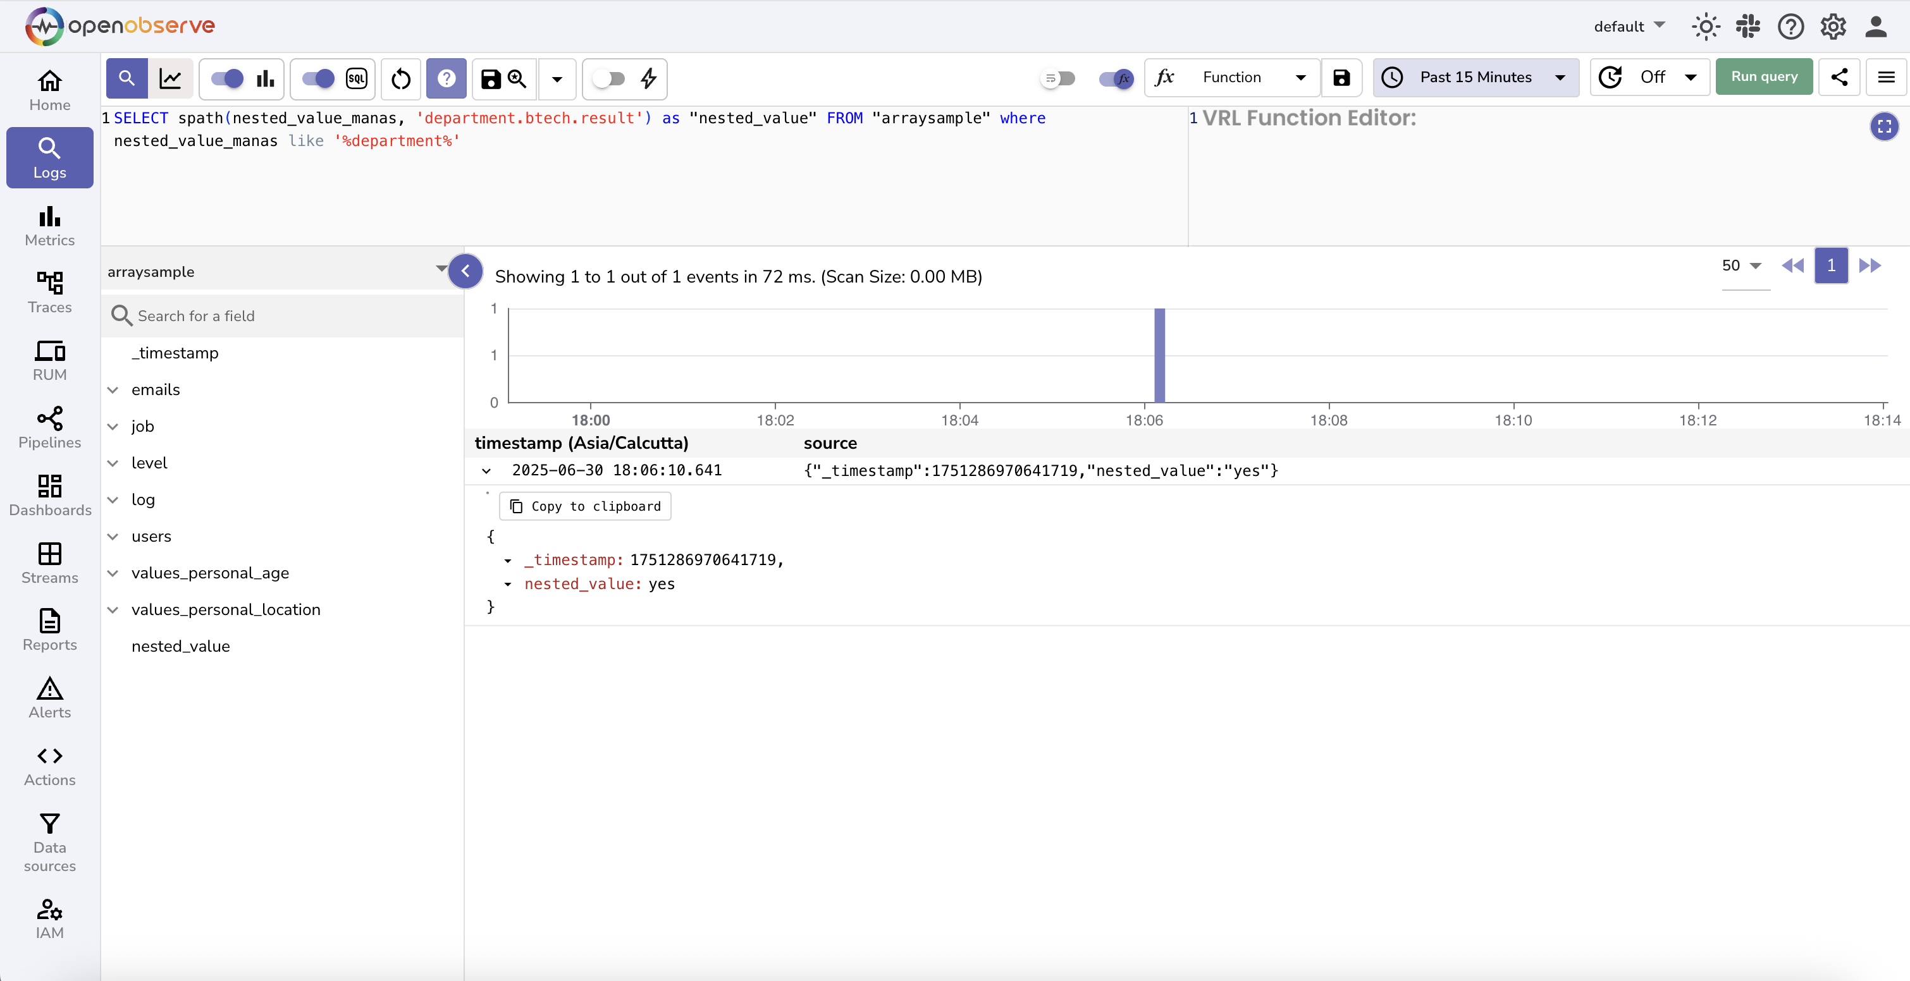Switch to visualization chart mode
Image resolution: width=1910 pixels, height=981 pixels.
(171, 78)
